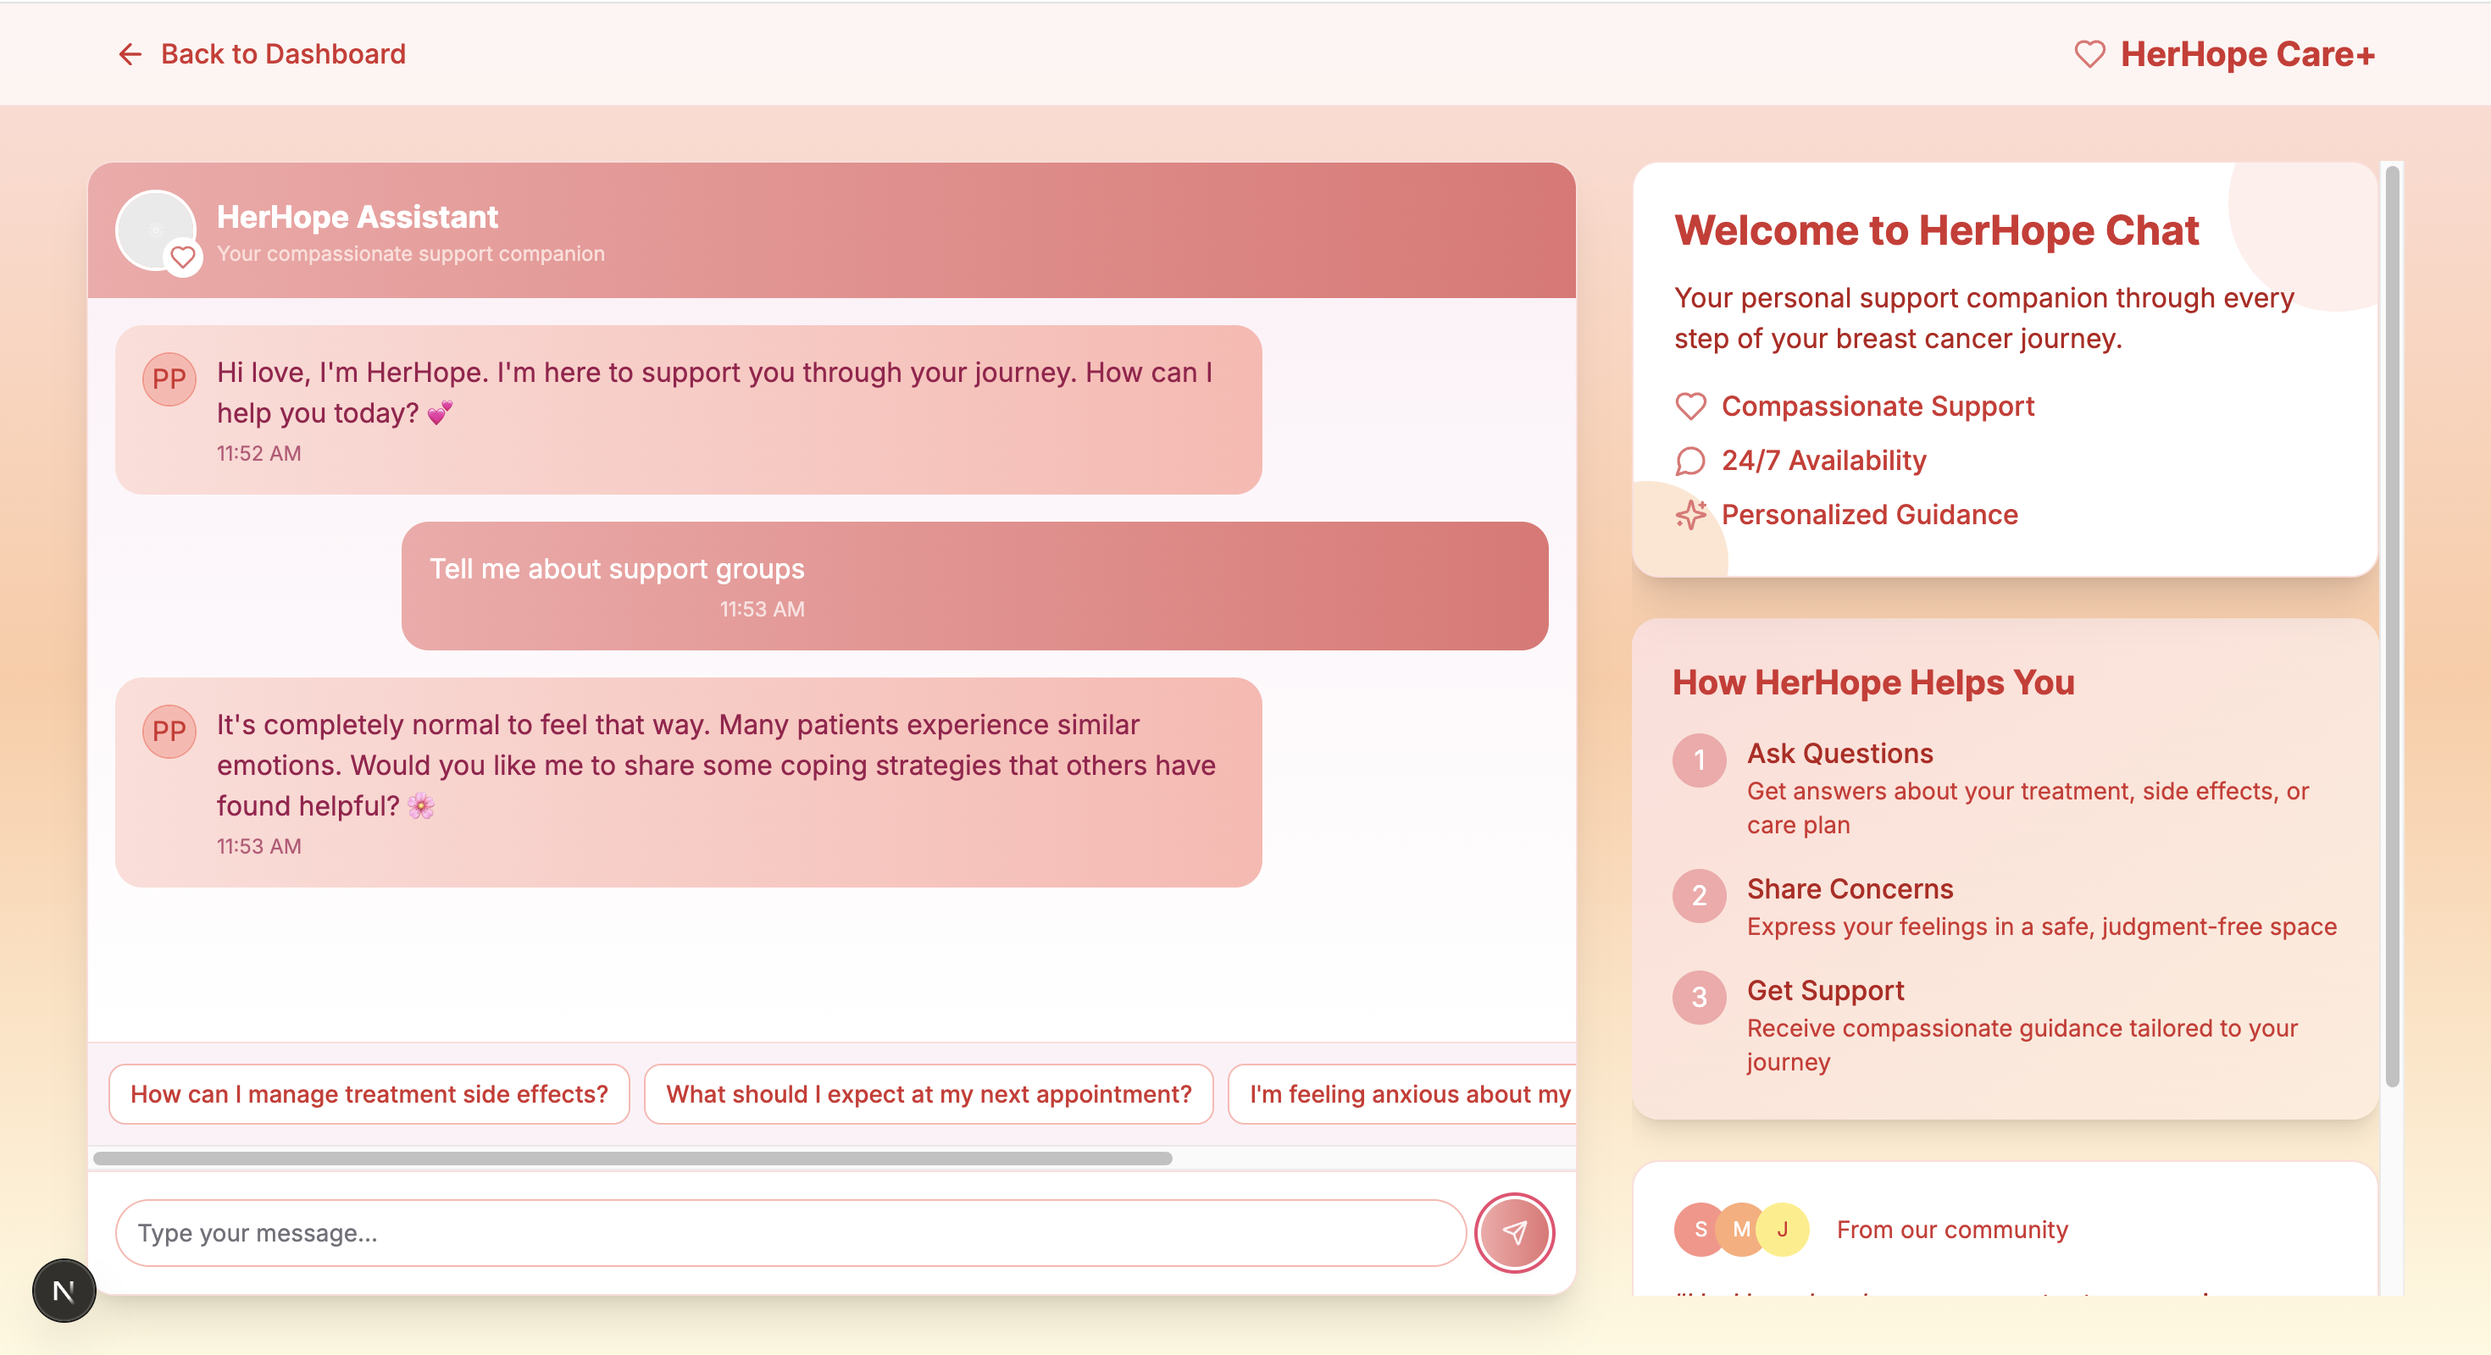2491x1355 pixels.
Task: Click the send message paper-plane icon
Action: tap(1514, 1232)
